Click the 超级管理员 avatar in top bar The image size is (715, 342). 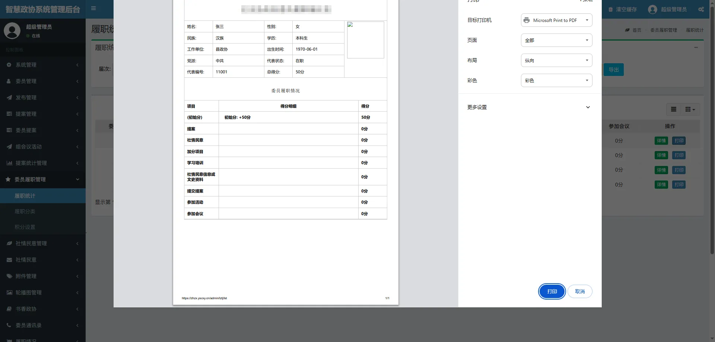pyautogui.click(x=652, y=9)
